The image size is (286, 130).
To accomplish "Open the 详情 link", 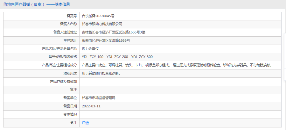I will pos(85,123).
